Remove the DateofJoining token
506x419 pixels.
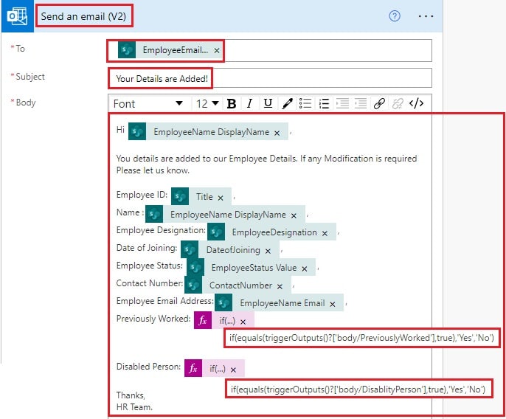(268, 251)
